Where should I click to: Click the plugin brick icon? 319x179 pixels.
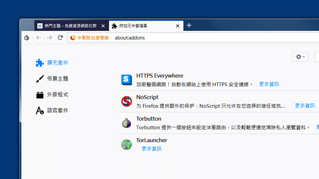click(x=40, y=95)
